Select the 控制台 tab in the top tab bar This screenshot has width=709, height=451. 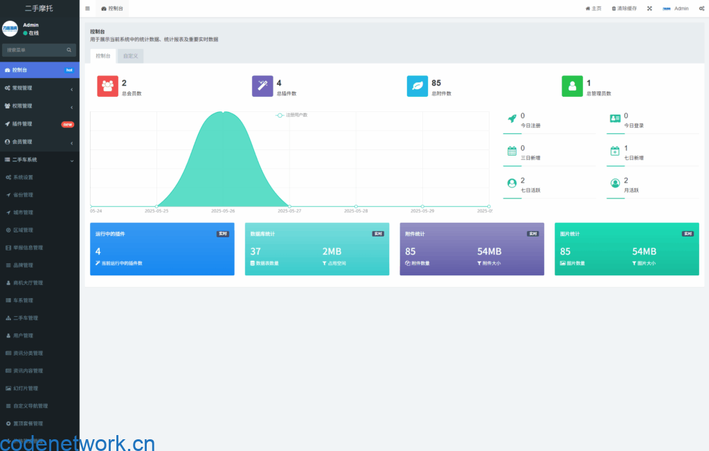[x=112, y=8]
